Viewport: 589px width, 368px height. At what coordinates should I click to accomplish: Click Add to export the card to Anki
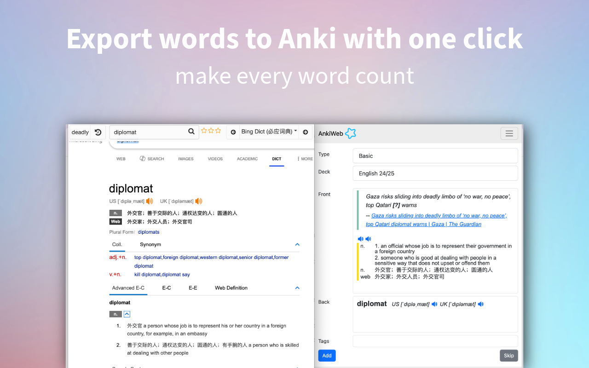pos(327,355)
